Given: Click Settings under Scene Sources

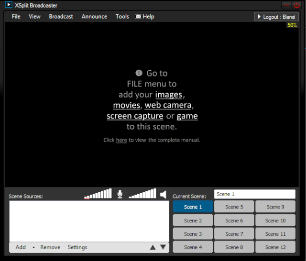Looking at the screenshot, I should click(77, 247).
